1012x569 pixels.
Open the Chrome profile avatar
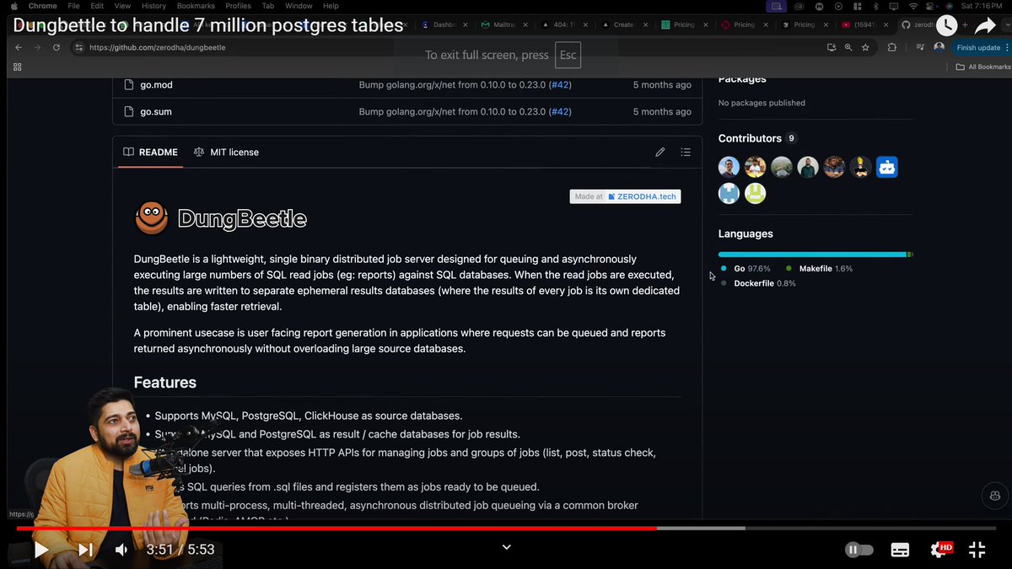[x=939, y=47]
